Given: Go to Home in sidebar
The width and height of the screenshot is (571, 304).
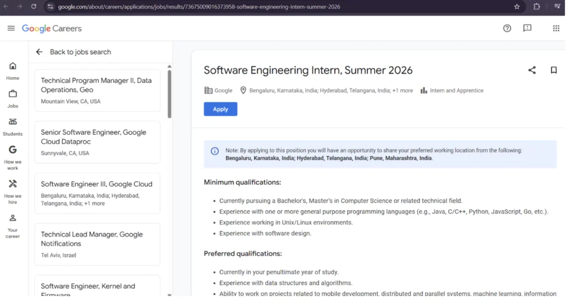Looking at the screenshot, I should (x=13, y=71).
